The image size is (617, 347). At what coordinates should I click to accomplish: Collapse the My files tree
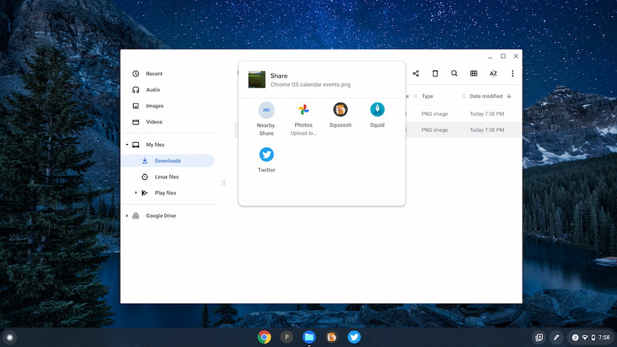[127, 145]
